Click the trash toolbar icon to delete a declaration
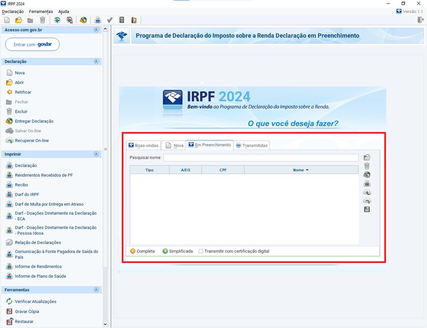The height and width of the screenshot is (328, 427). (42, 20)
